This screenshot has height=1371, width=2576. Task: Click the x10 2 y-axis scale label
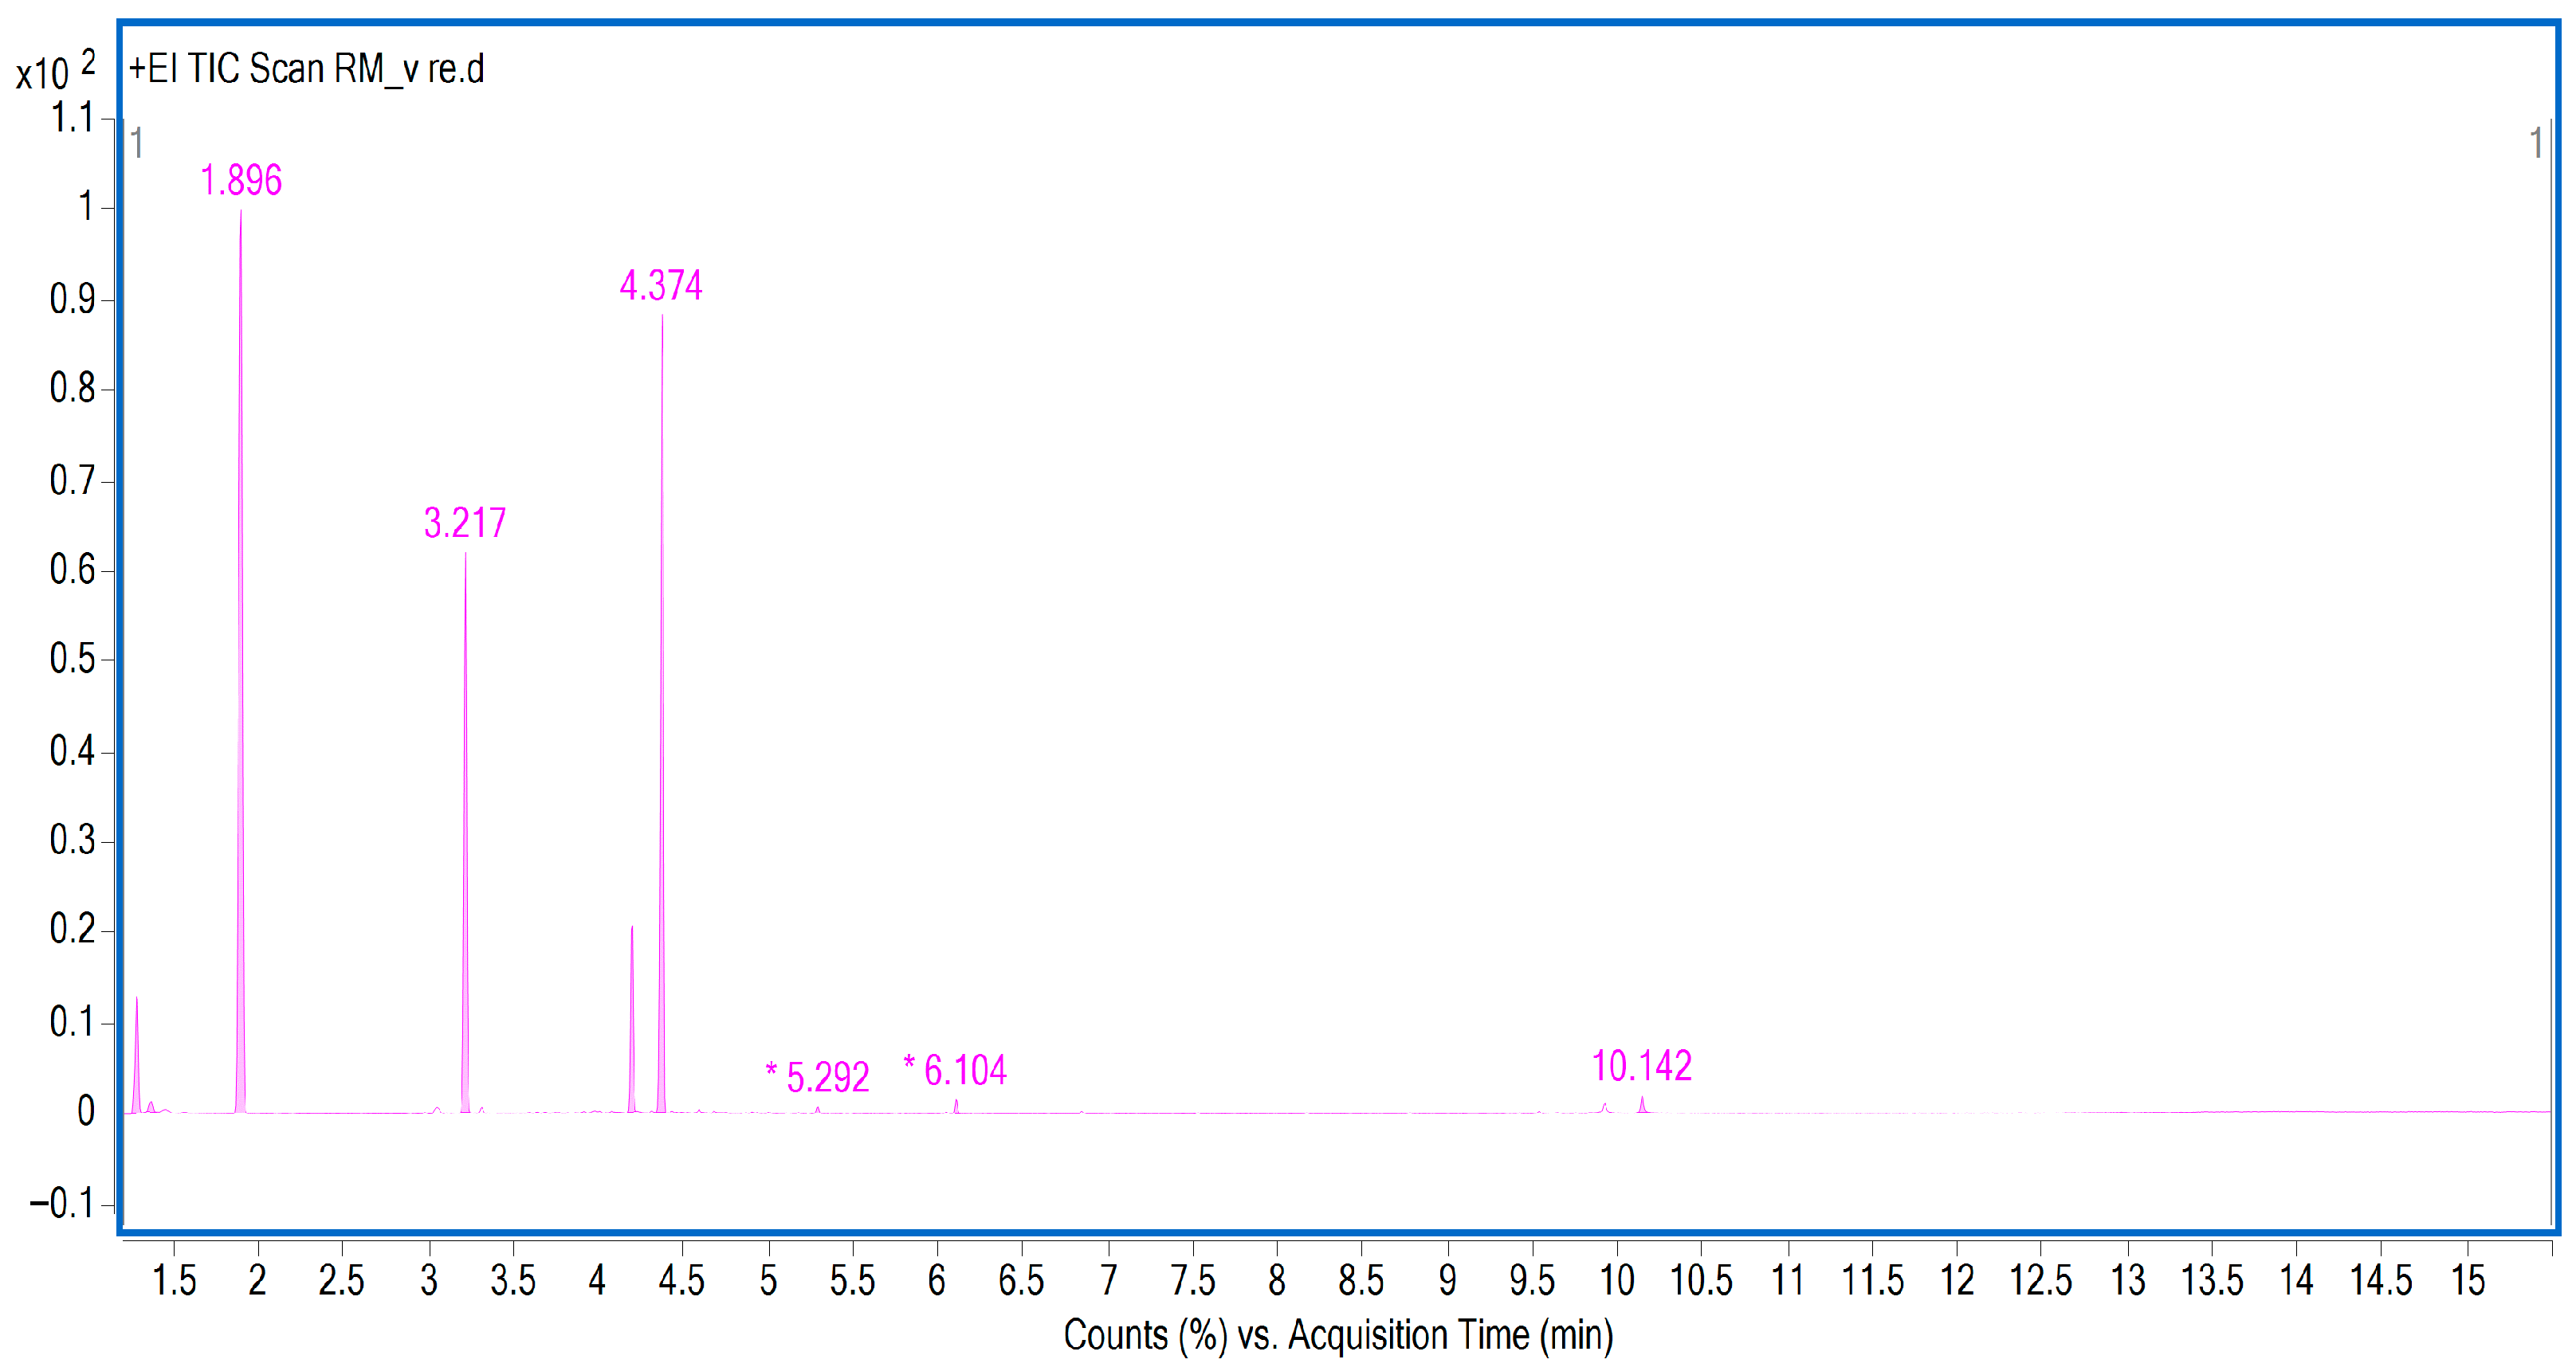[56, 70]
